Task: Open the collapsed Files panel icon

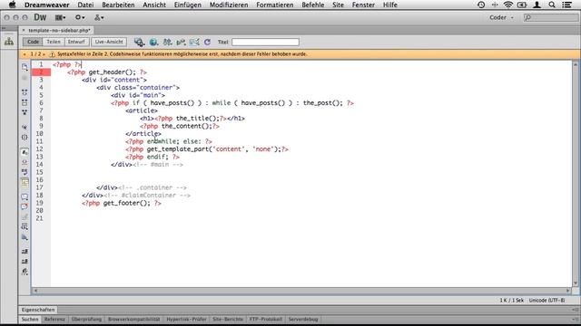Action: point(9,42)
